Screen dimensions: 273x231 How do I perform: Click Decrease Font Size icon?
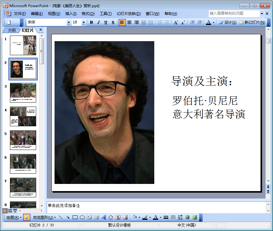pos(183,22)
